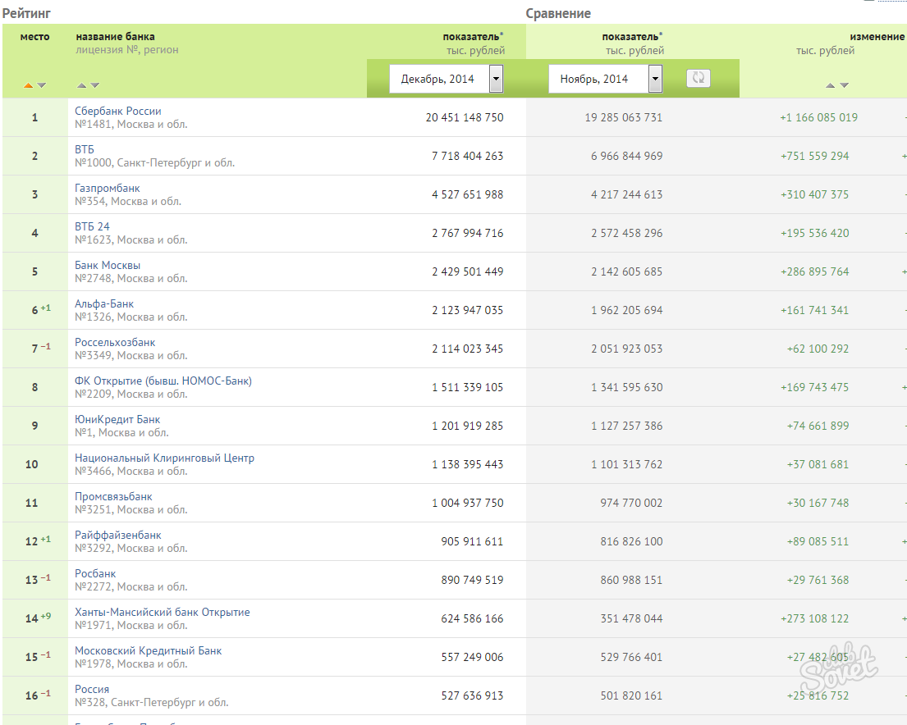Click license text №328, Санкт-Петербург и обл.
Screen dimensions: 907x725
click(152, 703)
